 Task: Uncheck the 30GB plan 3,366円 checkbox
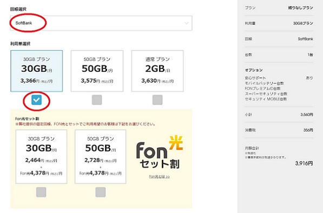[x=36, y=100]
